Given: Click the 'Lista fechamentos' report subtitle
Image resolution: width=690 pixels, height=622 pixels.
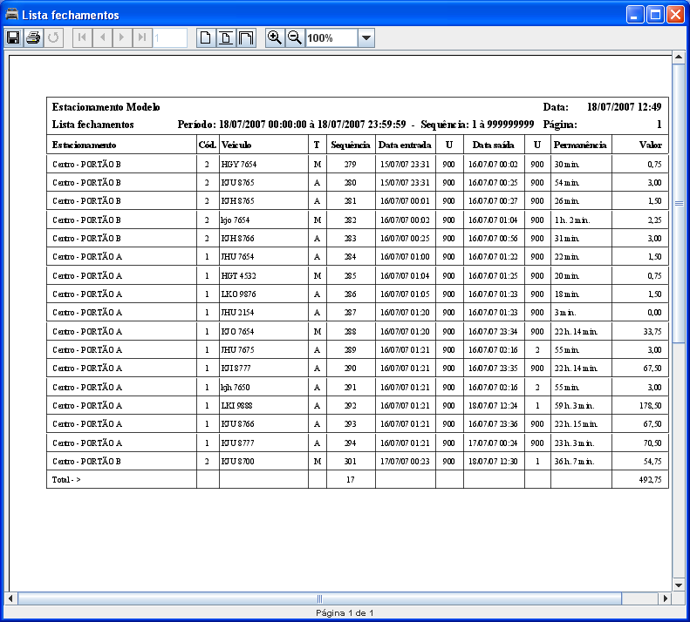Looking at the screenshot, I should pyautogui.click(x=92, y=125).
